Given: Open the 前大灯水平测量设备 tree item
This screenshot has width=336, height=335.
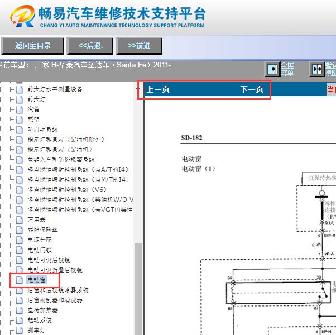Looking at the screenshot, I should click(x=55, y=89).
